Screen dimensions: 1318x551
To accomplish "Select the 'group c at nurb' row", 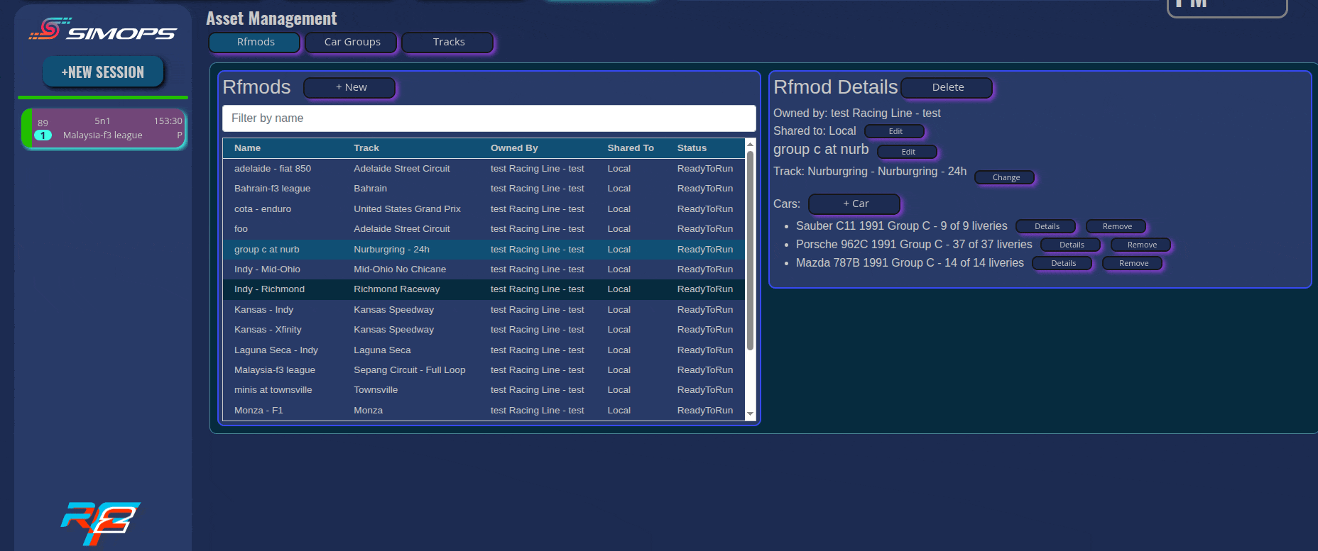I will pyautogui.click(x=484, y=250).
